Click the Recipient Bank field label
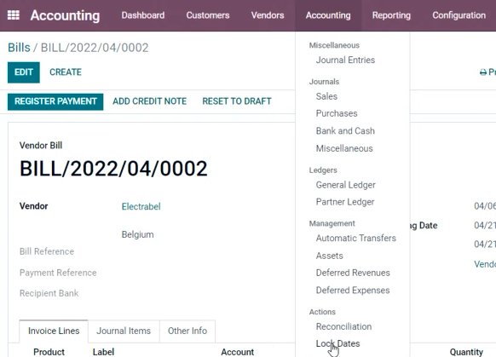The height and width of the screenshot is (357, 496). coord(49,293)
